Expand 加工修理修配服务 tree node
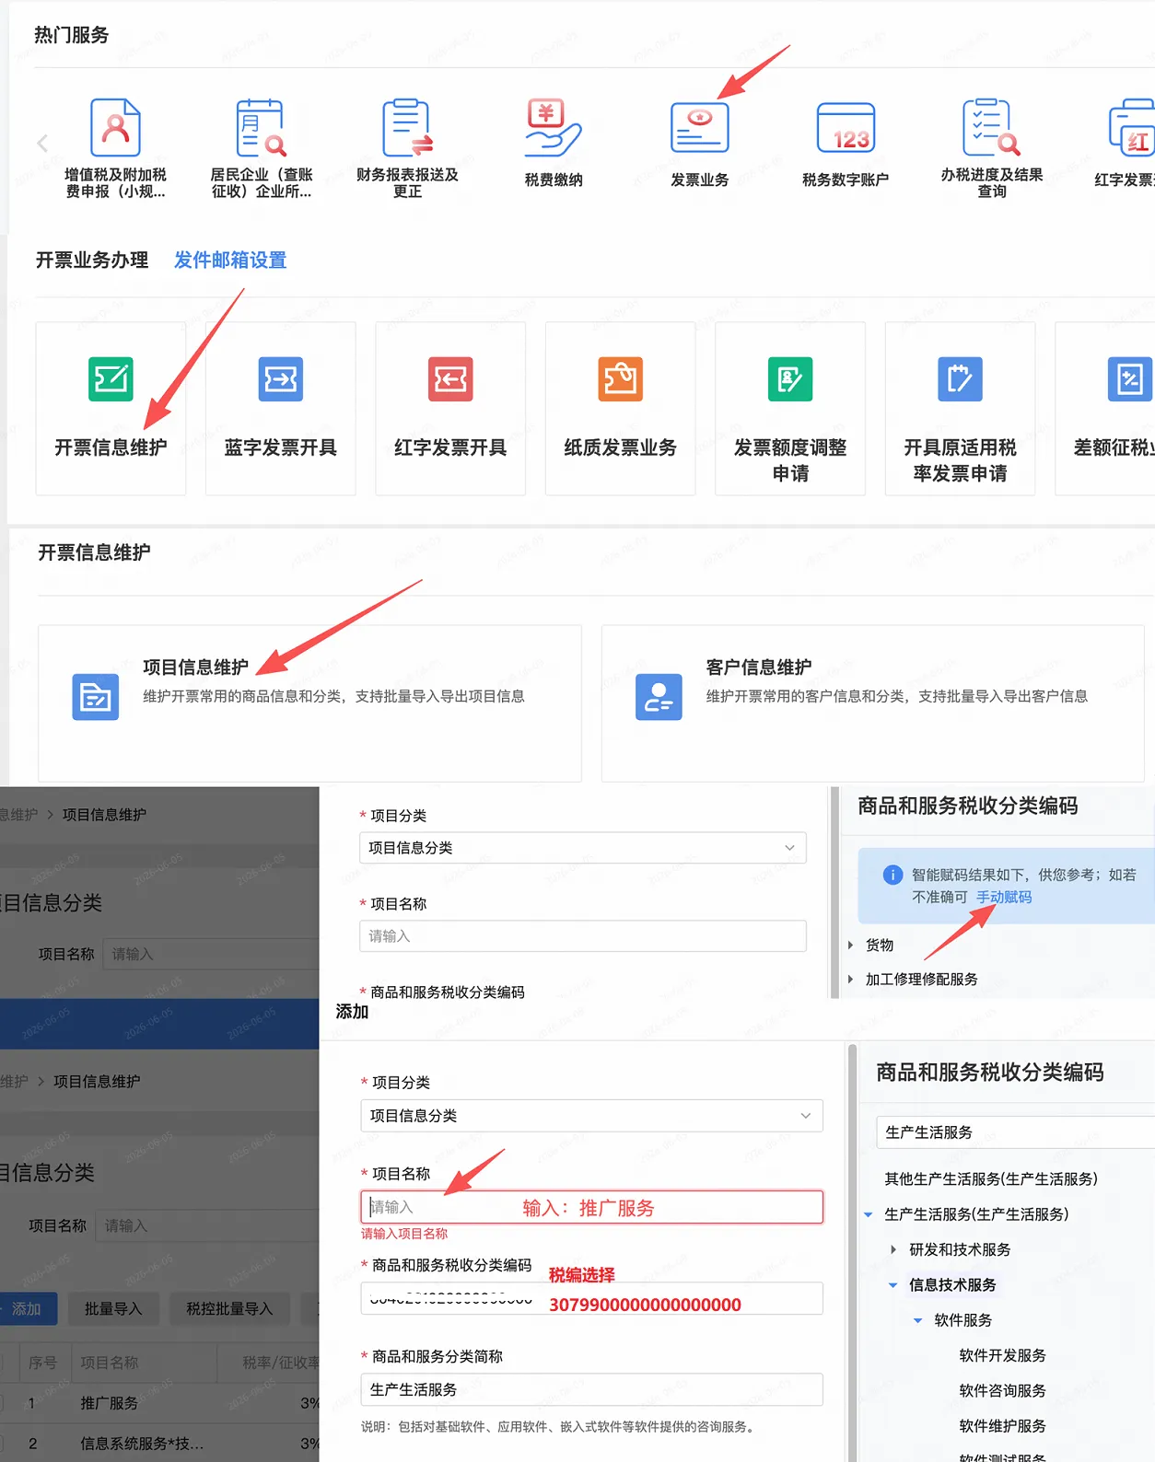The height and width of the screenshot is (1462, 1155). (850, 979)
